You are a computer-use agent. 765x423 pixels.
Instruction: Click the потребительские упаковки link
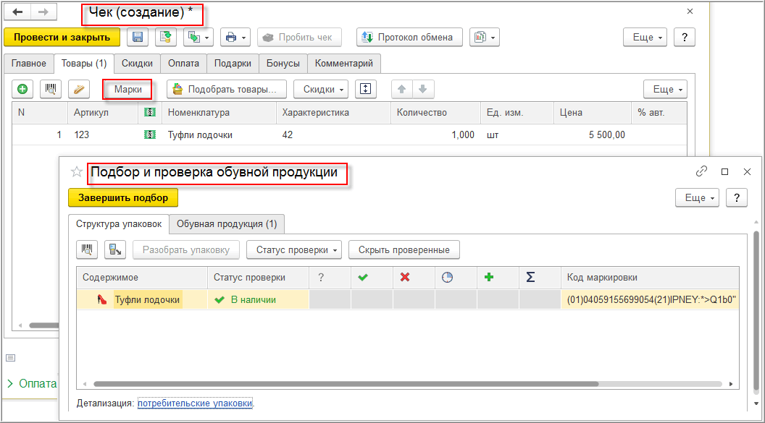[195, 403]
